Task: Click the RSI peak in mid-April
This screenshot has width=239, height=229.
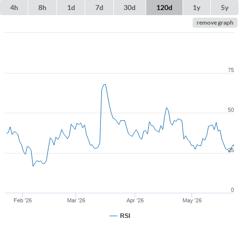Action: (x=166, y=108)
